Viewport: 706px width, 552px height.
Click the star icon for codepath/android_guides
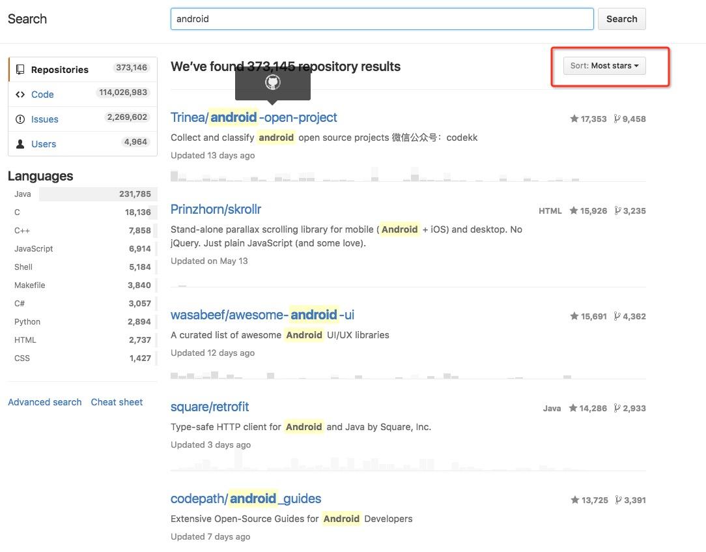(x=575, y=500)
